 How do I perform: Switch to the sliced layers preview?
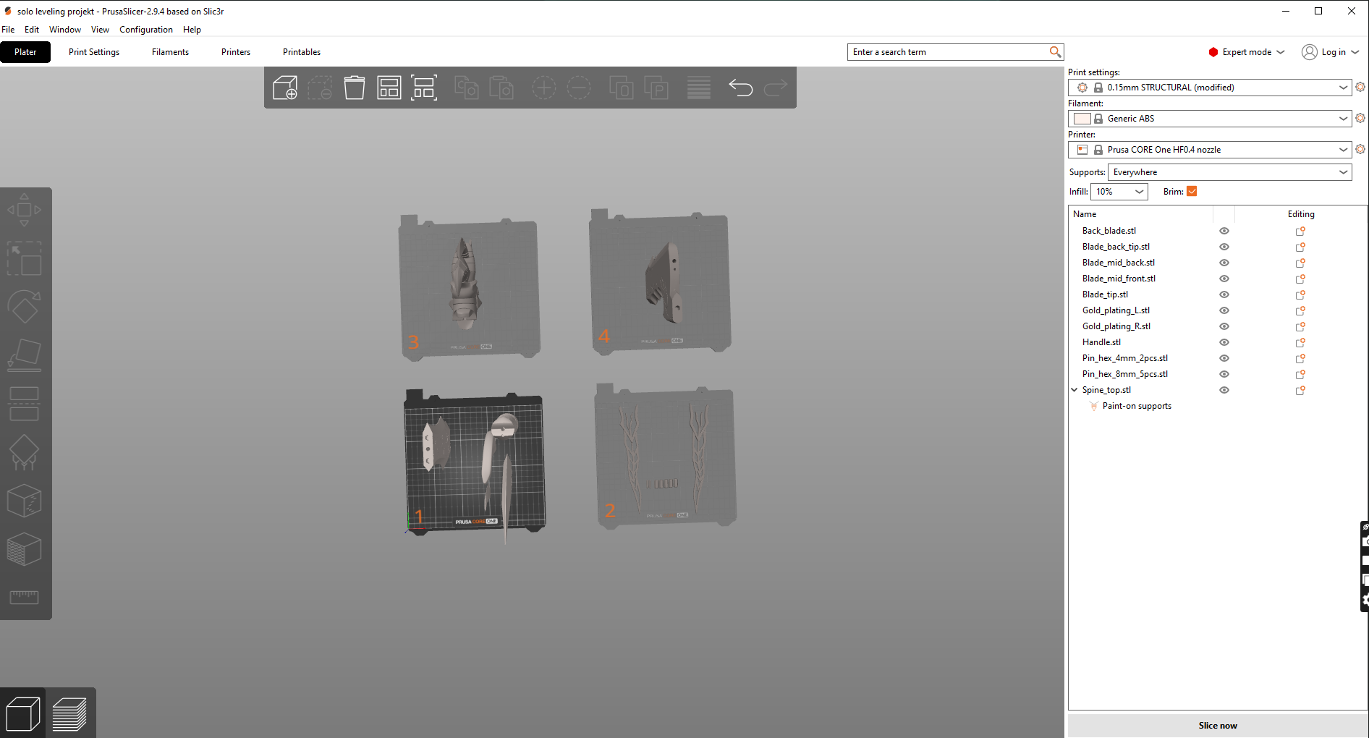[x=69, y=714]
